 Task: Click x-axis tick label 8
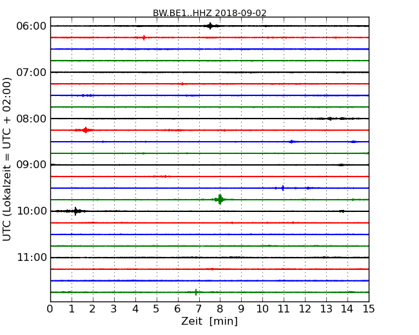220,309
